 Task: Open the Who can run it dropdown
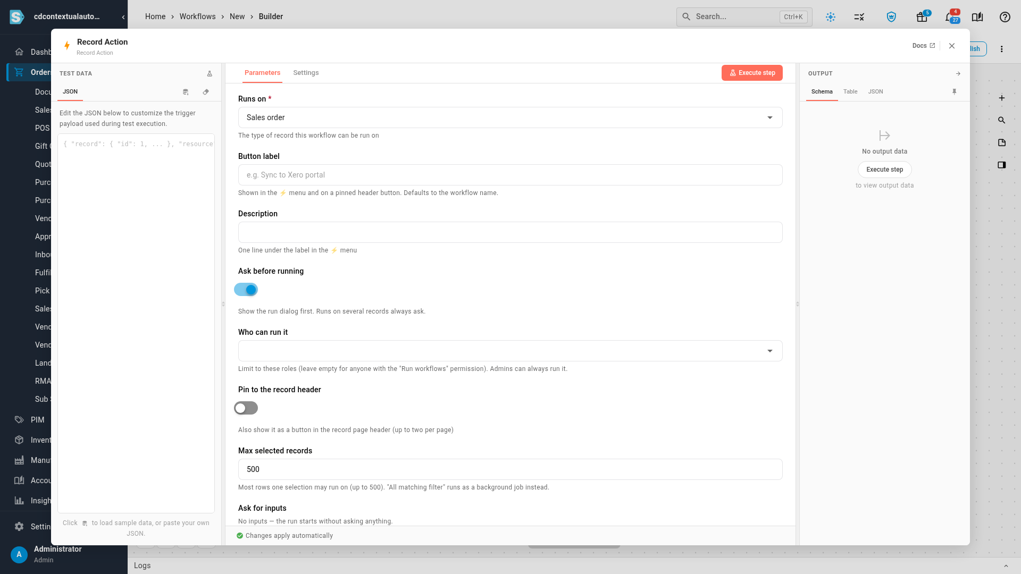pyautogui.click(x=510, y=351)
